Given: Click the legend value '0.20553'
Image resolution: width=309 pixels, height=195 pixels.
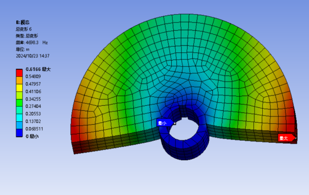Looking at the screenshot, I should click(33, 114).
